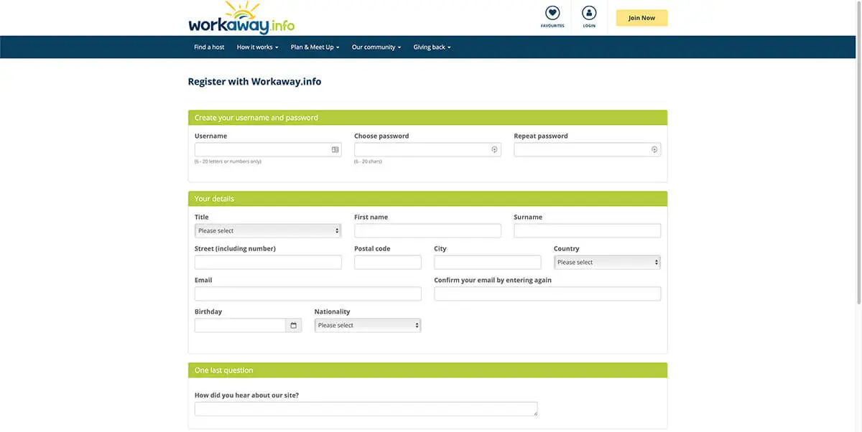Open the Title dropdown
The height and width of the screenshot is (432, 862).
[x=268, y=231]
